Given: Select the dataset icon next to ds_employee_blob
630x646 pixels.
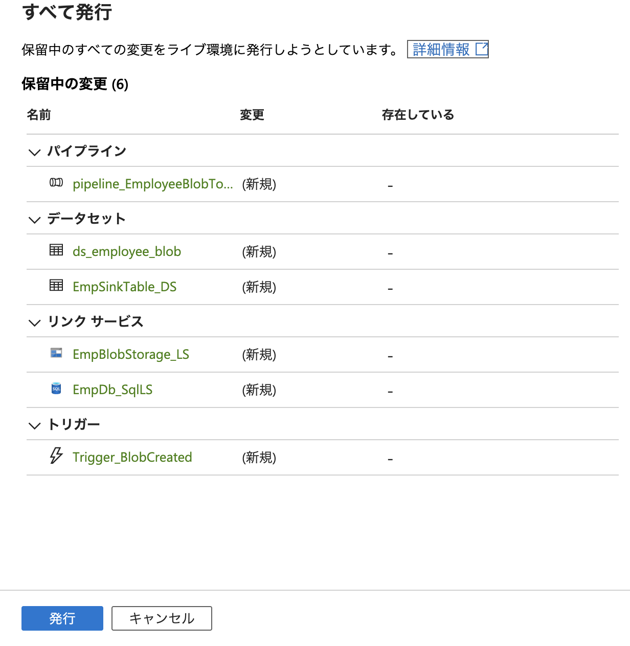Looking at the screenshot, I should point(56,250).
